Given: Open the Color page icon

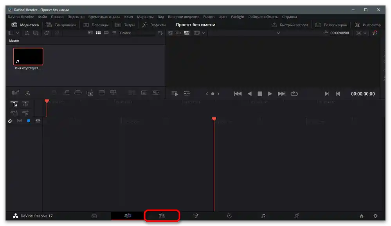Looking at the screenshot, I should point(229,215).
